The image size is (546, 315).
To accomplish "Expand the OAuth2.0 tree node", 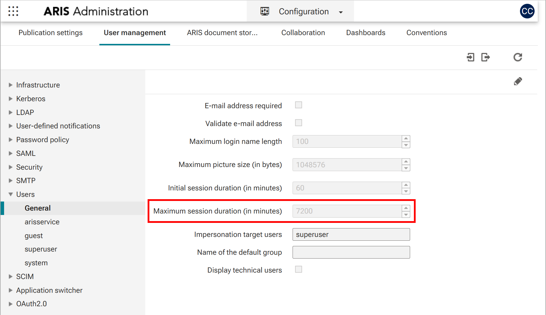I will point(11,304).
